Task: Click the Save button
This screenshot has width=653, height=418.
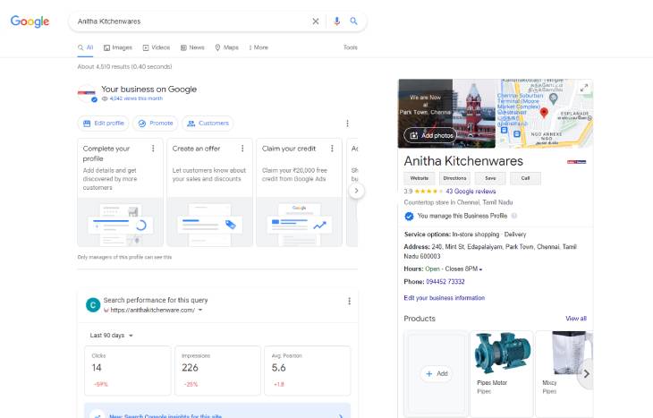Action: pyautogui.click(x=490, y=178)
